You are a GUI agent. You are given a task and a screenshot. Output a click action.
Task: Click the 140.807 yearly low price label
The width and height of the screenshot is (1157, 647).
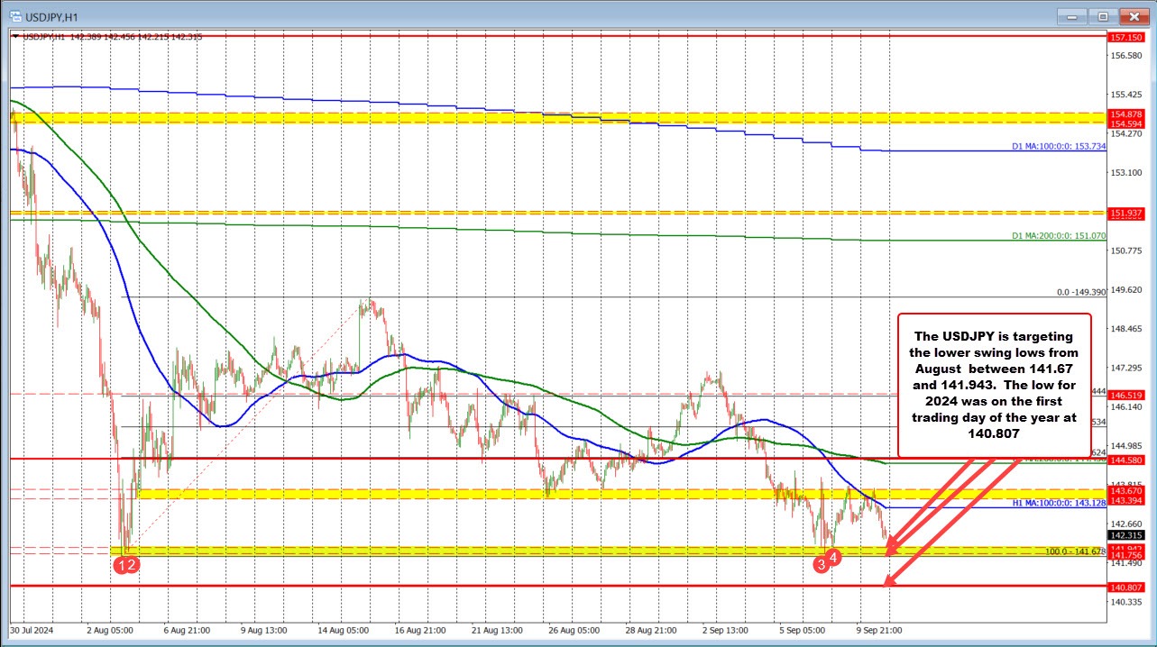(1125, 587)
